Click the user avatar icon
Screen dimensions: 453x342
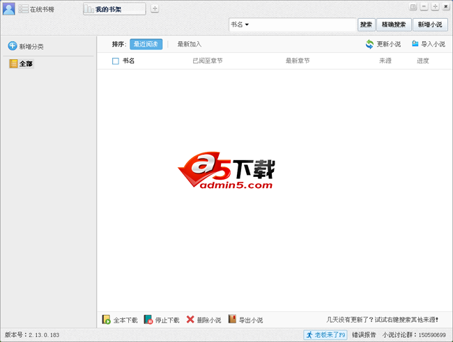8,9
